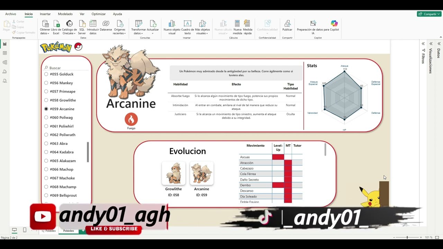
Task: Add new page with plus button
Action: coord(83,230)
